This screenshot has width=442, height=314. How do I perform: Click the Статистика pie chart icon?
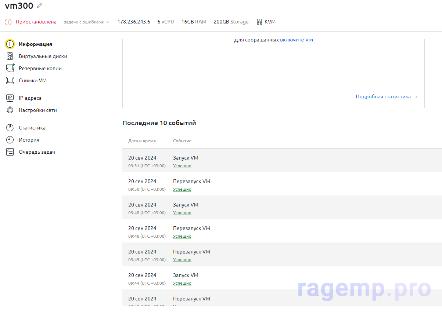click(x=10, y=128)
